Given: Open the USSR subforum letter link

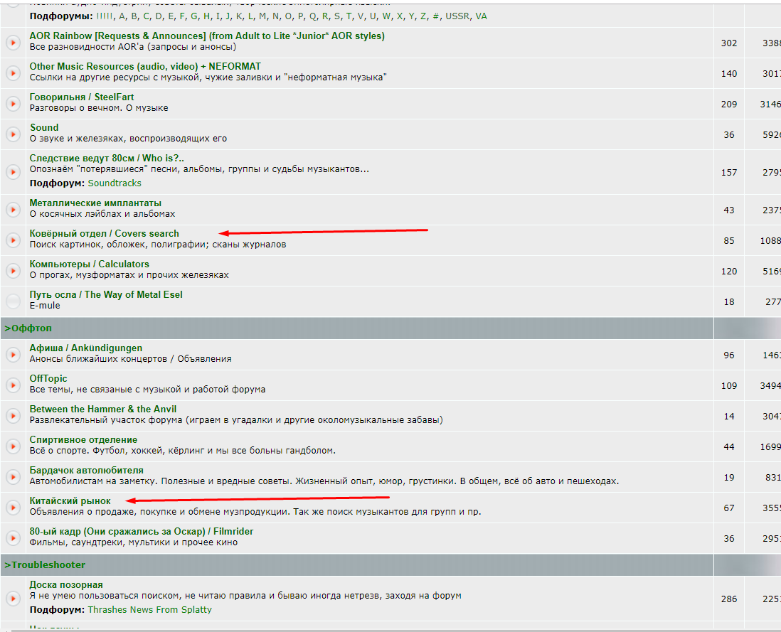Looking at the screenshot, I should [x=457, y=16].
